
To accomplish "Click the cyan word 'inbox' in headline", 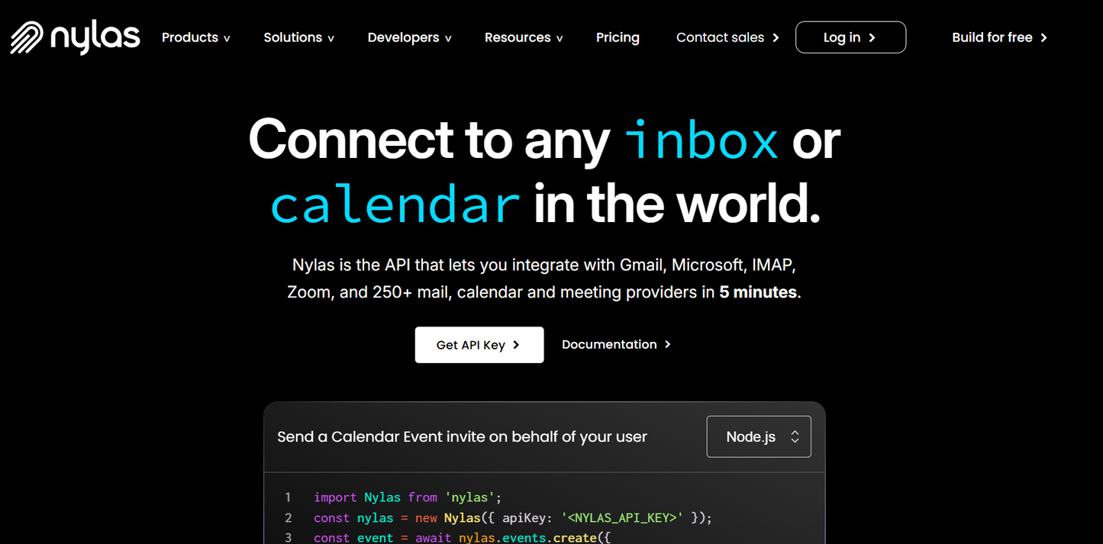I will pos(701,140).
